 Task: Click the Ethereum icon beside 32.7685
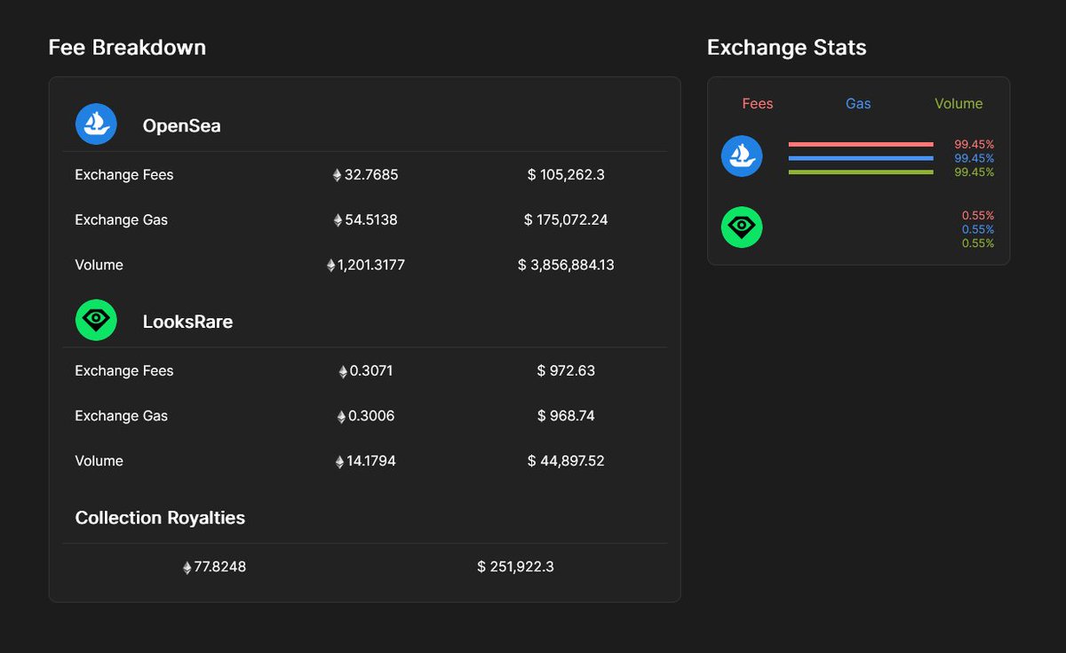pos(337,176)
